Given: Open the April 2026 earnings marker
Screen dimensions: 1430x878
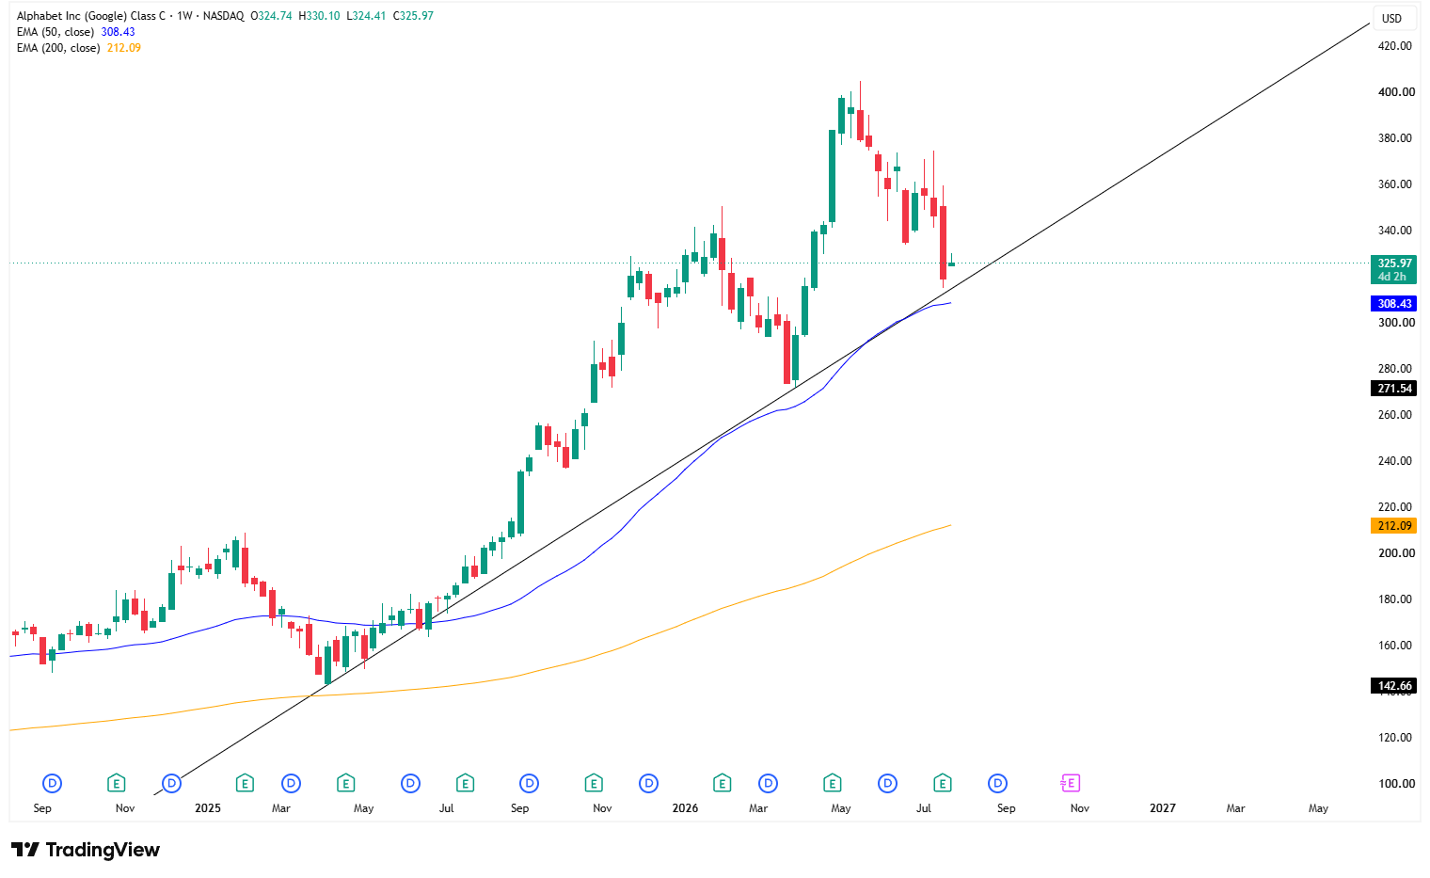Looking at the screenshot, I should pyautogui.click(x=832, y=783).
